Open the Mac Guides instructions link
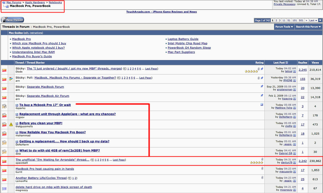 36,33
